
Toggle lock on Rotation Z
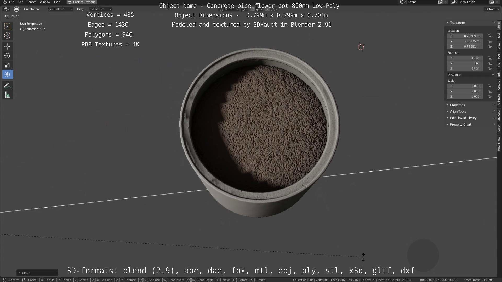490,69
